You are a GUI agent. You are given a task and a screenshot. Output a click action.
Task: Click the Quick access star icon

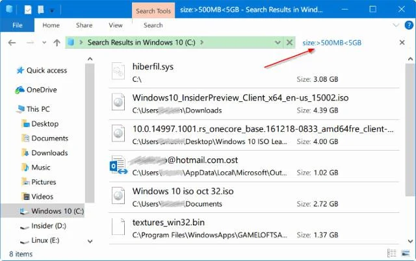[20, 71]
